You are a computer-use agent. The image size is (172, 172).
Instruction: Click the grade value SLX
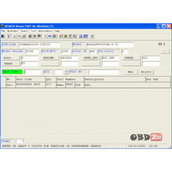click(151, 58)
